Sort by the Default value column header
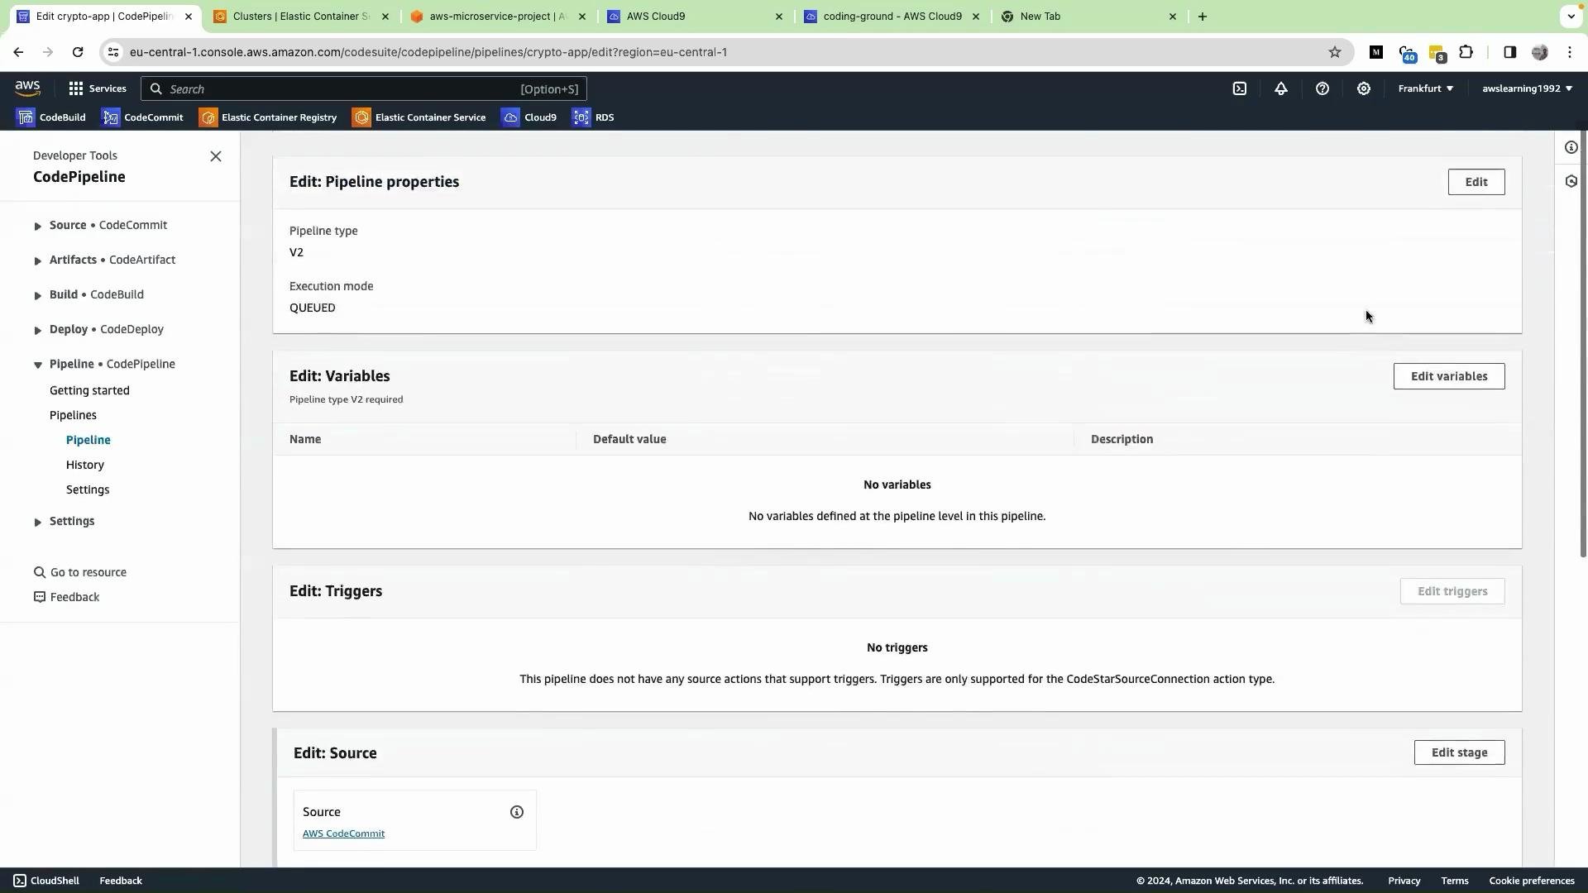Screen dimensions: 1588x893 click(x=629, y=440)
